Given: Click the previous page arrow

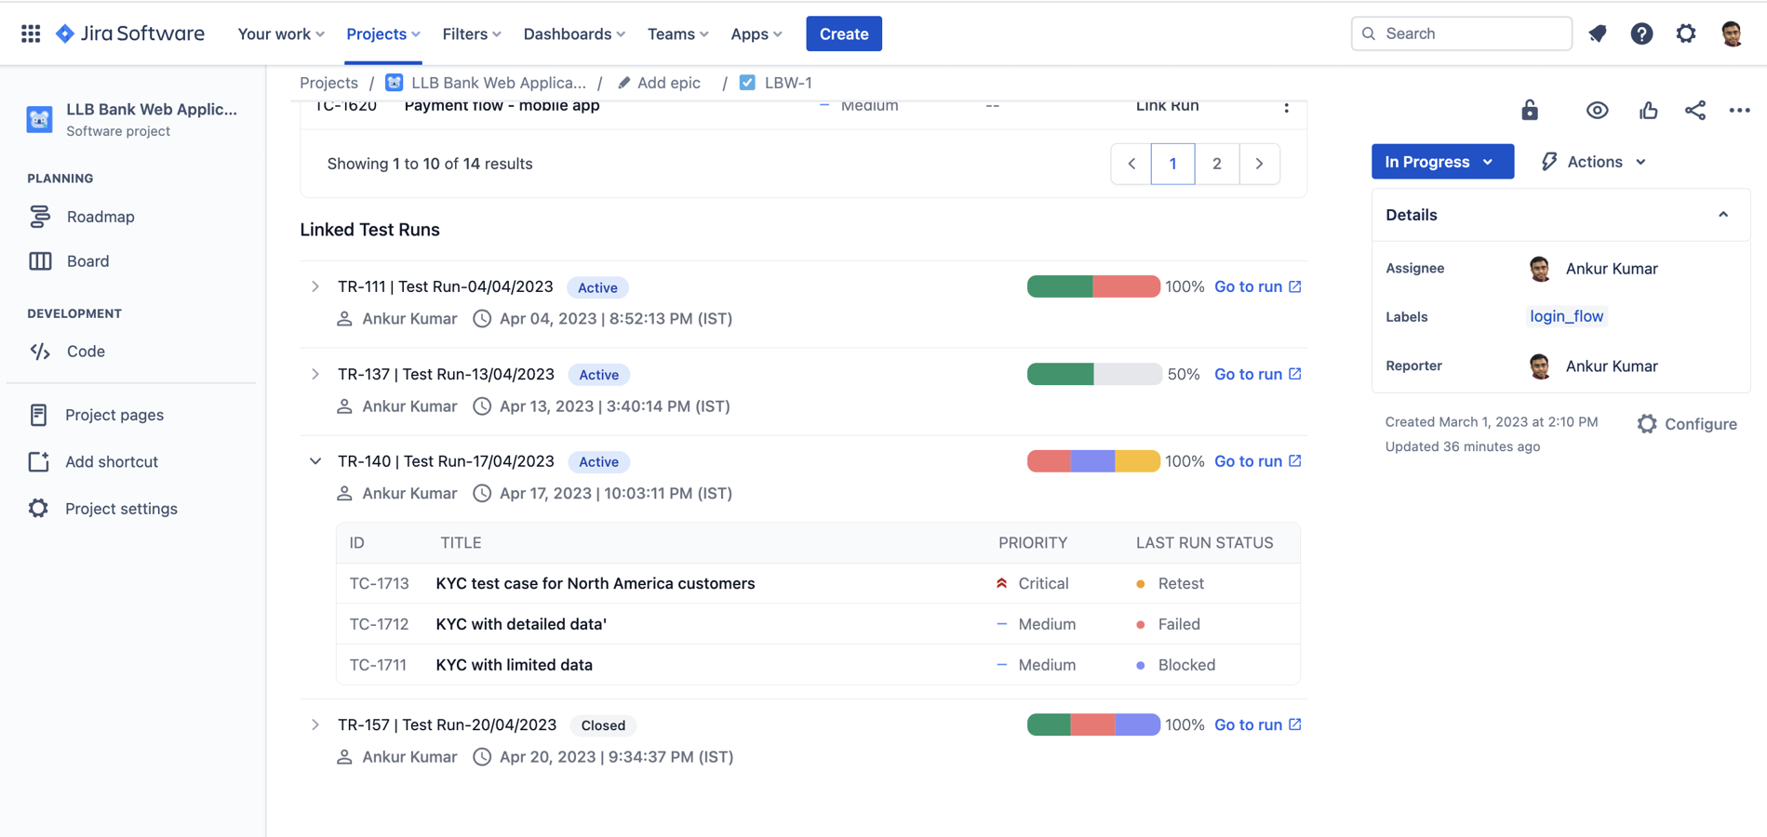Looking at the screenshot, I should coord(1131,164).
